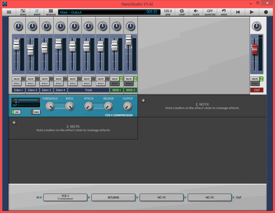Click the Undo button
Screen dimensions: 275x213
(x=224, y=12)
